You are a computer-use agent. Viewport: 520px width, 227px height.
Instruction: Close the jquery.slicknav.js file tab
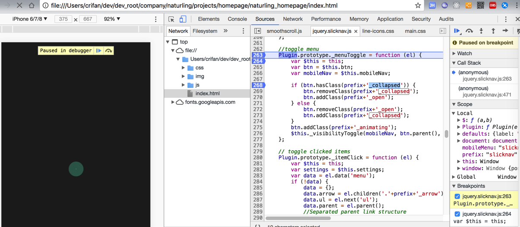click(x=356, y=31)
